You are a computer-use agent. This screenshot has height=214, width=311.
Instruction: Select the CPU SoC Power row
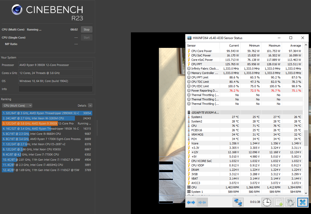point(244,55)
